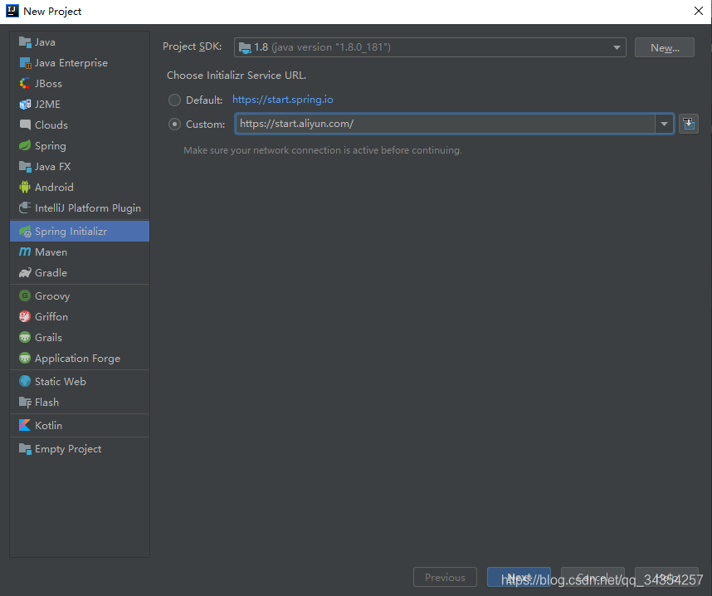Expand the custom URL history dropdown arrow

(665, 124)
